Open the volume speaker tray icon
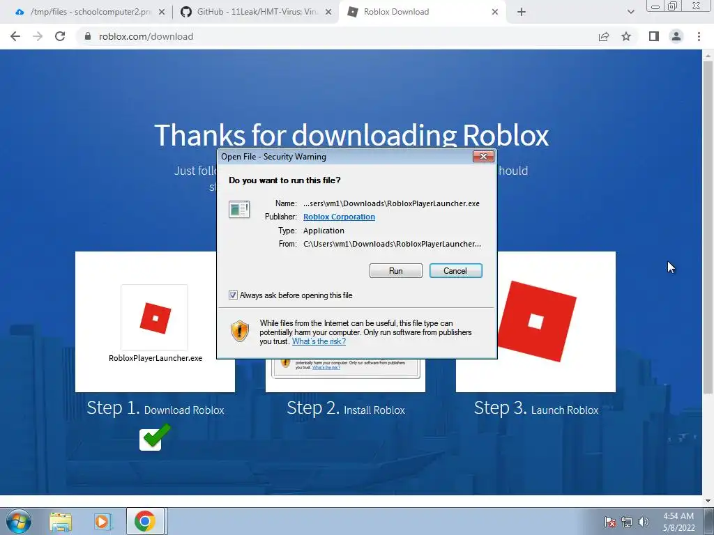 643,522
